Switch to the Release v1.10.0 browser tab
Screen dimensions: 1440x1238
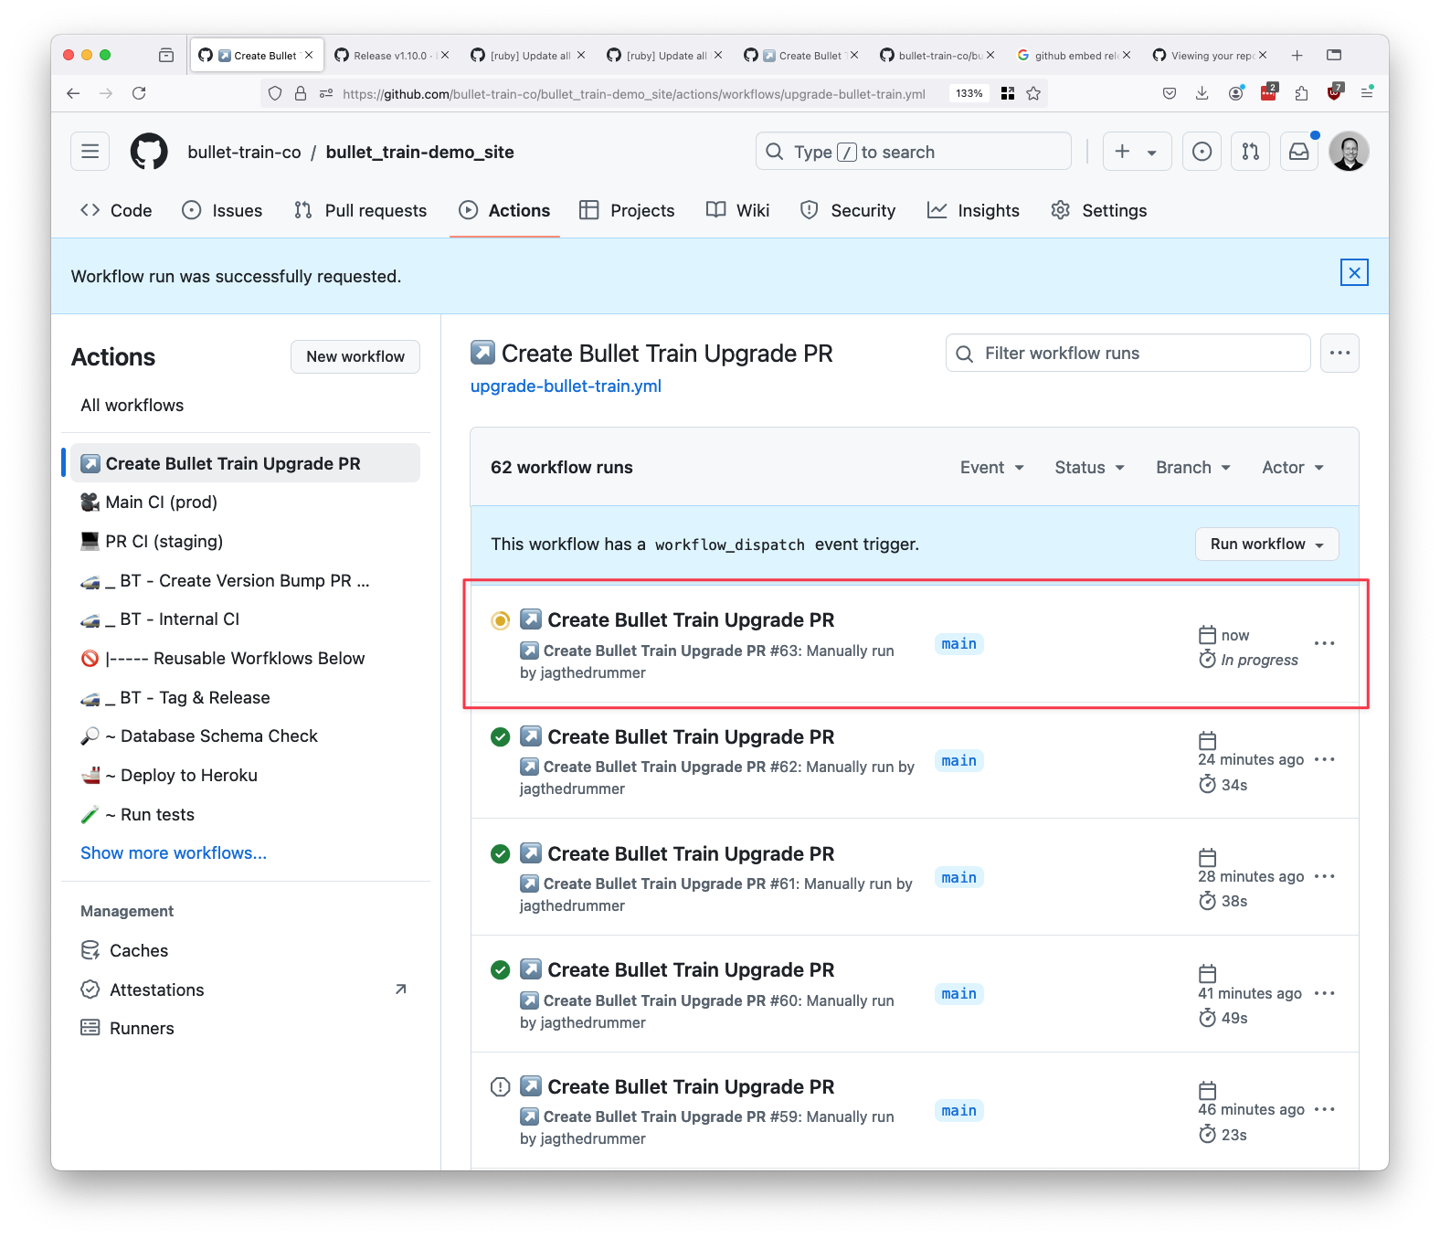click(x=391, y=56)
